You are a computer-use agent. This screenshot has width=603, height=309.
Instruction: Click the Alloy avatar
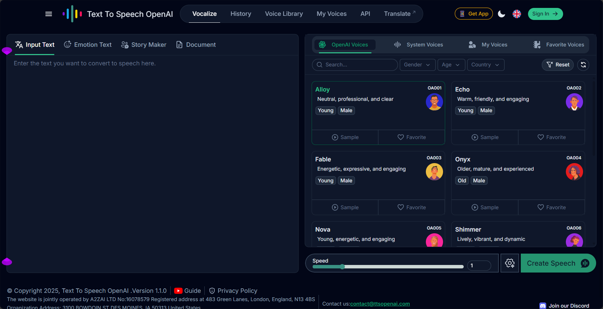pos(434,102)
